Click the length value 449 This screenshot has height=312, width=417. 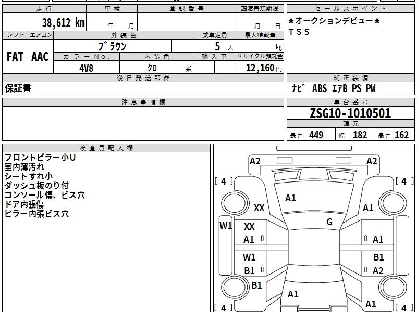316,135
